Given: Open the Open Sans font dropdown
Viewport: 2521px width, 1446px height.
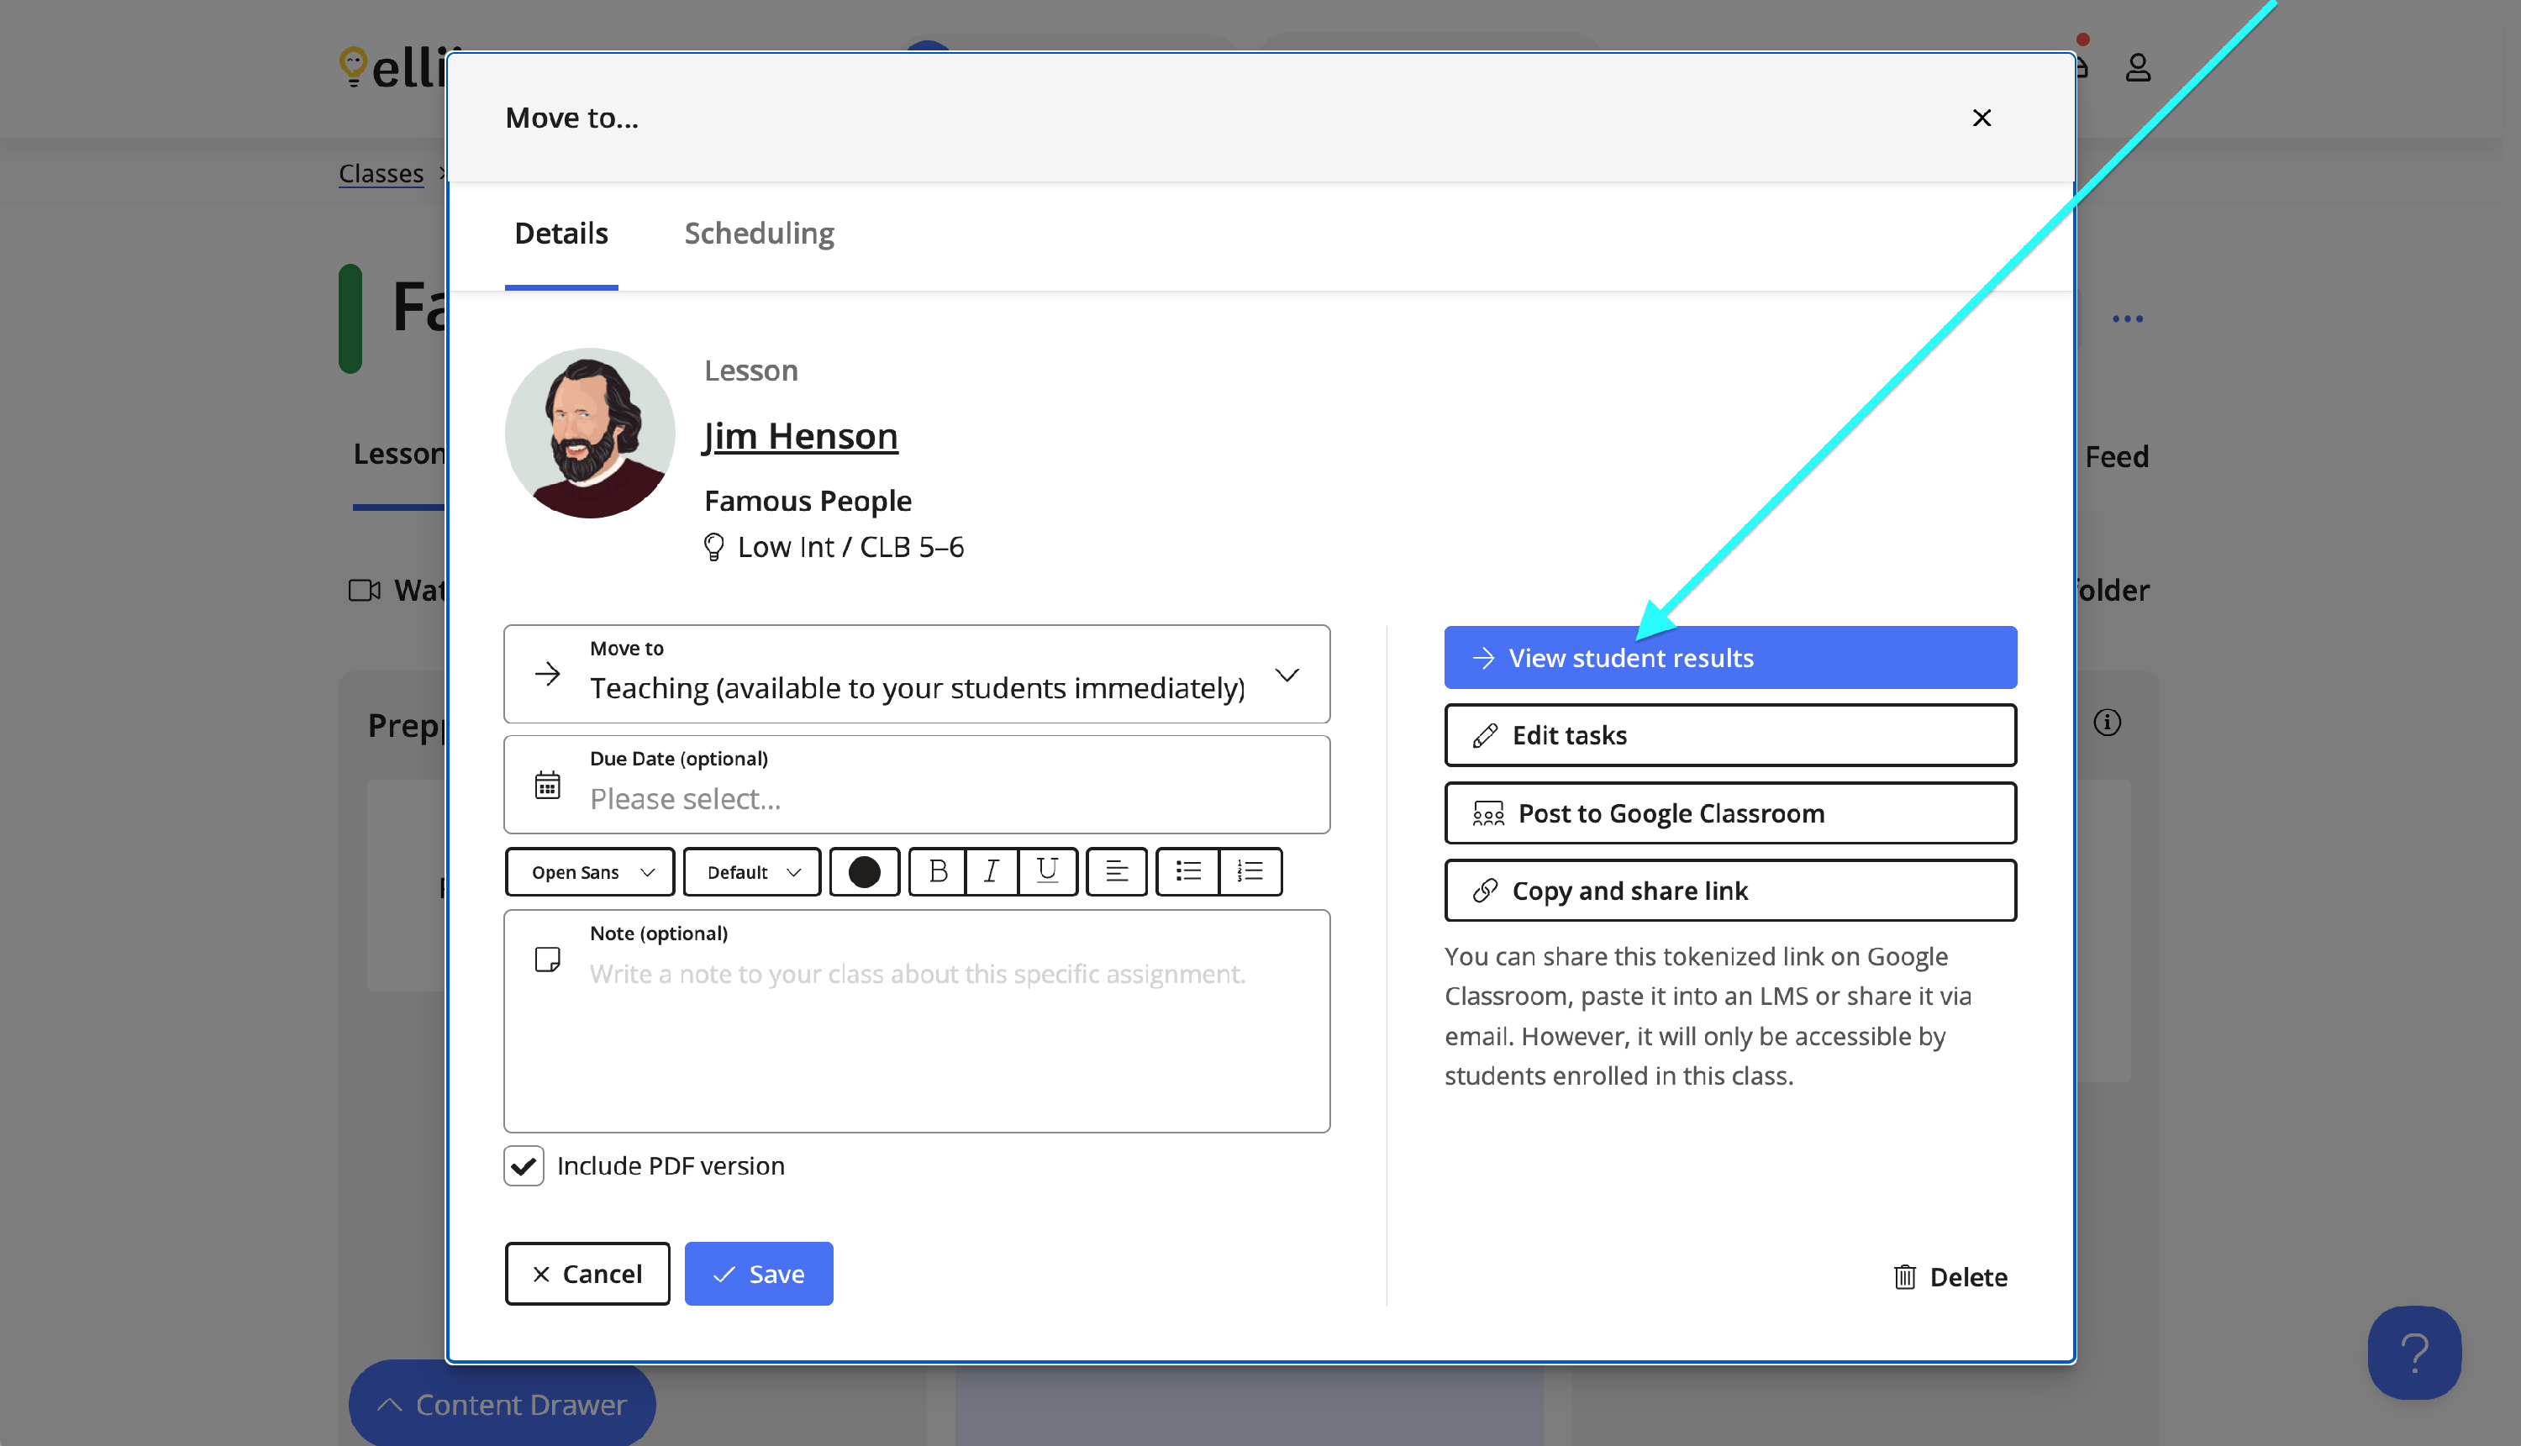Looking at the screenshot, I should (590, 871).
